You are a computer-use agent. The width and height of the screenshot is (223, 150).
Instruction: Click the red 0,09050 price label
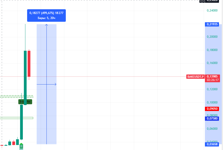click(x=212, y=109)
